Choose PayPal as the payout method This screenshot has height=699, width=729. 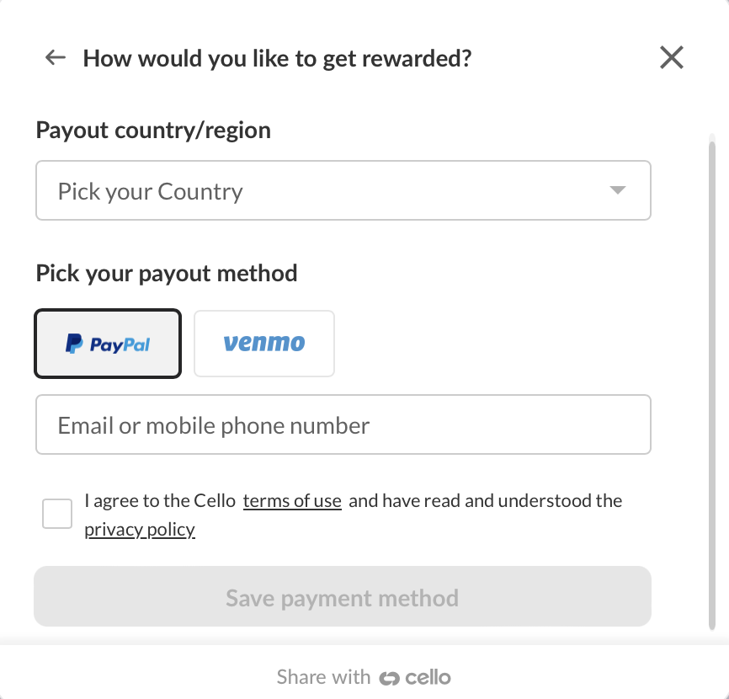[108, 344]
